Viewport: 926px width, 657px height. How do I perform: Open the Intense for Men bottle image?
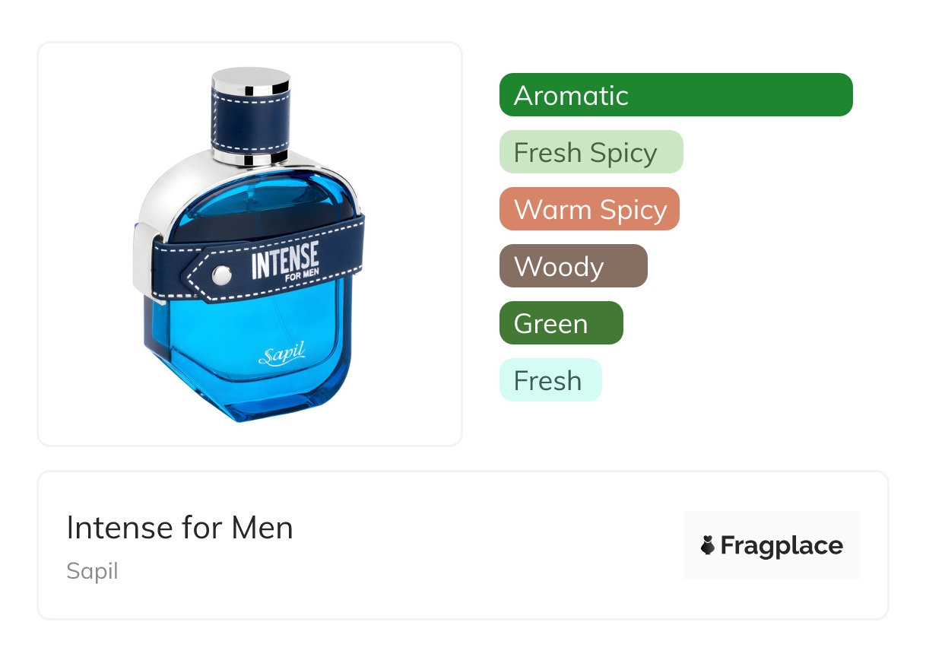click(249, 244)
